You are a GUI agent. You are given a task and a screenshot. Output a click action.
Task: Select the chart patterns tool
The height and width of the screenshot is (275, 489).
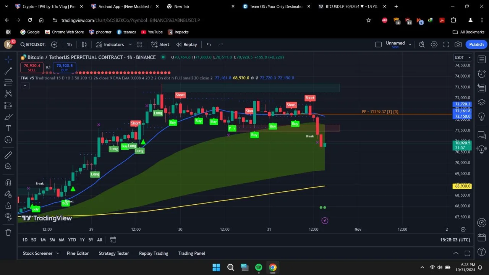[x=8, y=94]
